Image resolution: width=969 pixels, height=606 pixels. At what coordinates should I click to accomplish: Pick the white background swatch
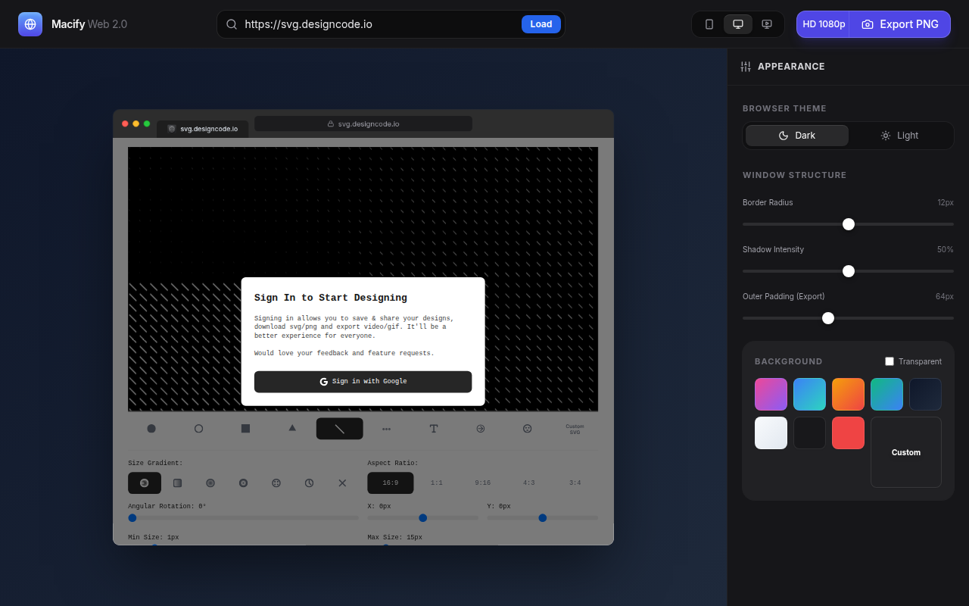(x=771, y=433)
